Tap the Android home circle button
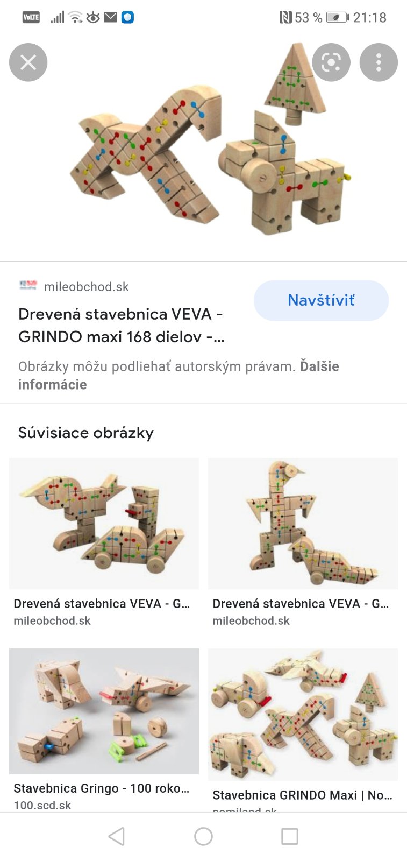407x861 pixels. tap(203, 836)
